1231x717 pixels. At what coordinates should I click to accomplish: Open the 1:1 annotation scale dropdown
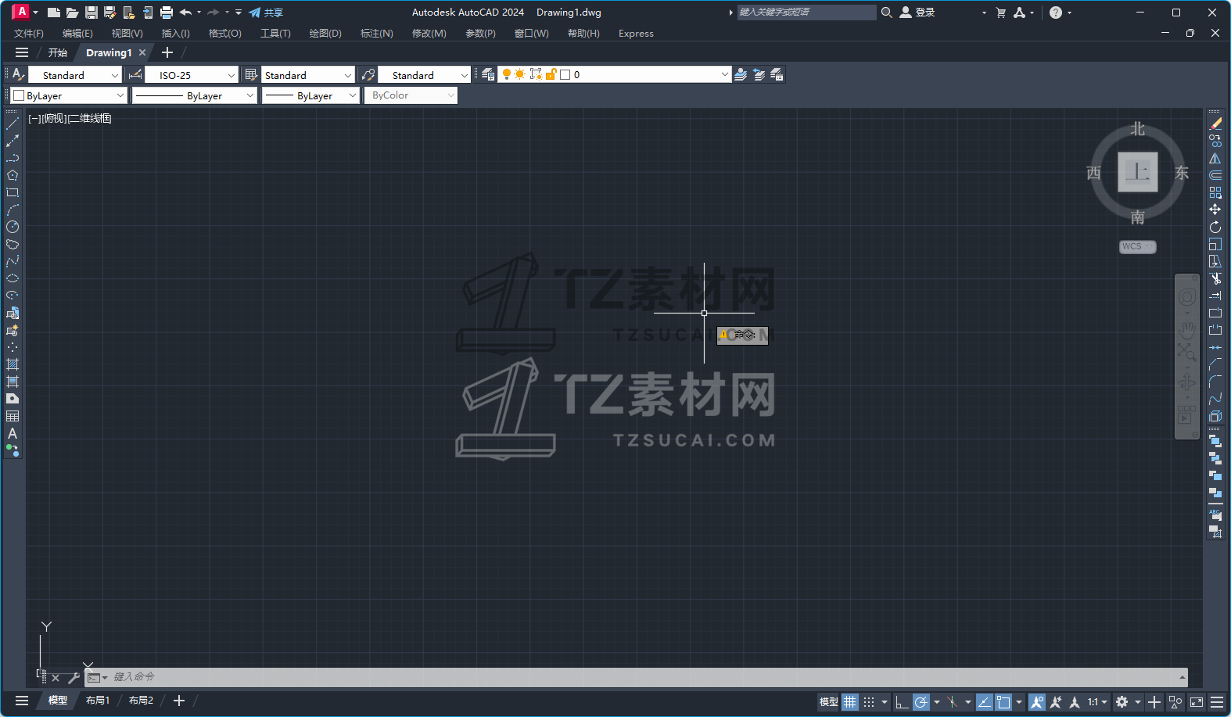(x=1097, y=702)
